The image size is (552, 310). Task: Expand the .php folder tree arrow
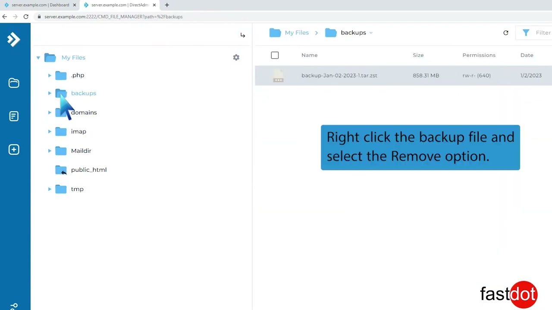[x=50, y=75]
